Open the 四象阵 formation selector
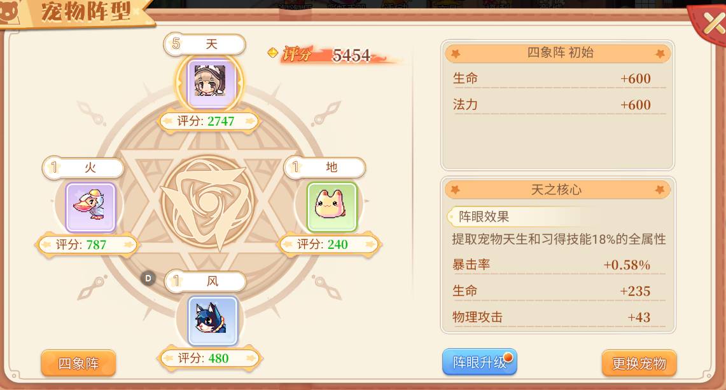The width and height of the screenshot is (726, 390). pos(78,363)
